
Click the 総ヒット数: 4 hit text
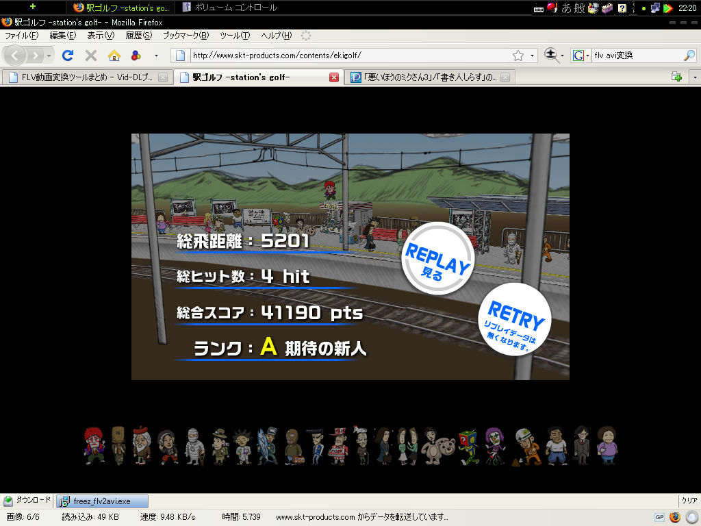point(243,277)
